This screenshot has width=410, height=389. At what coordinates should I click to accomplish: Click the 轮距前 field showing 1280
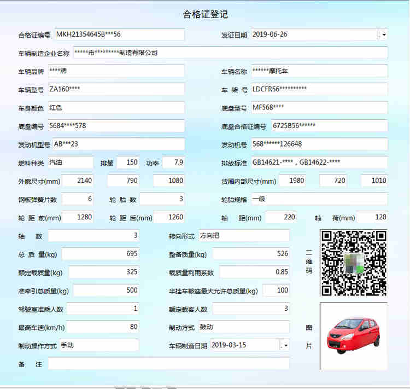click(x=77, y=218)
